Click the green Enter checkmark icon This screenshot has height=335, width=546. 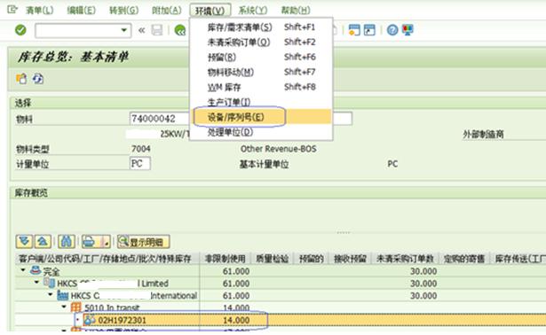(x=20, y=30)
